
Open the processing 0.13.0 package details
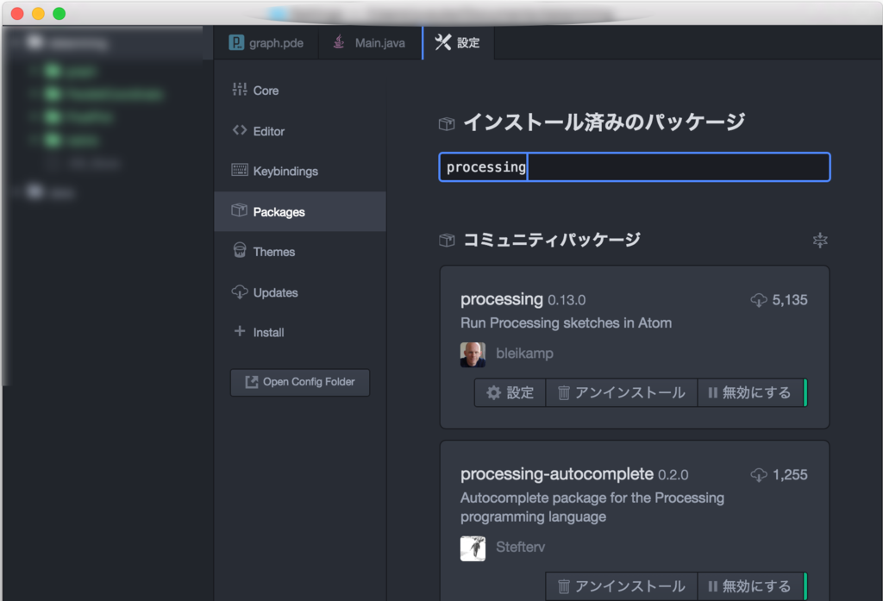(x=501, y=299)
